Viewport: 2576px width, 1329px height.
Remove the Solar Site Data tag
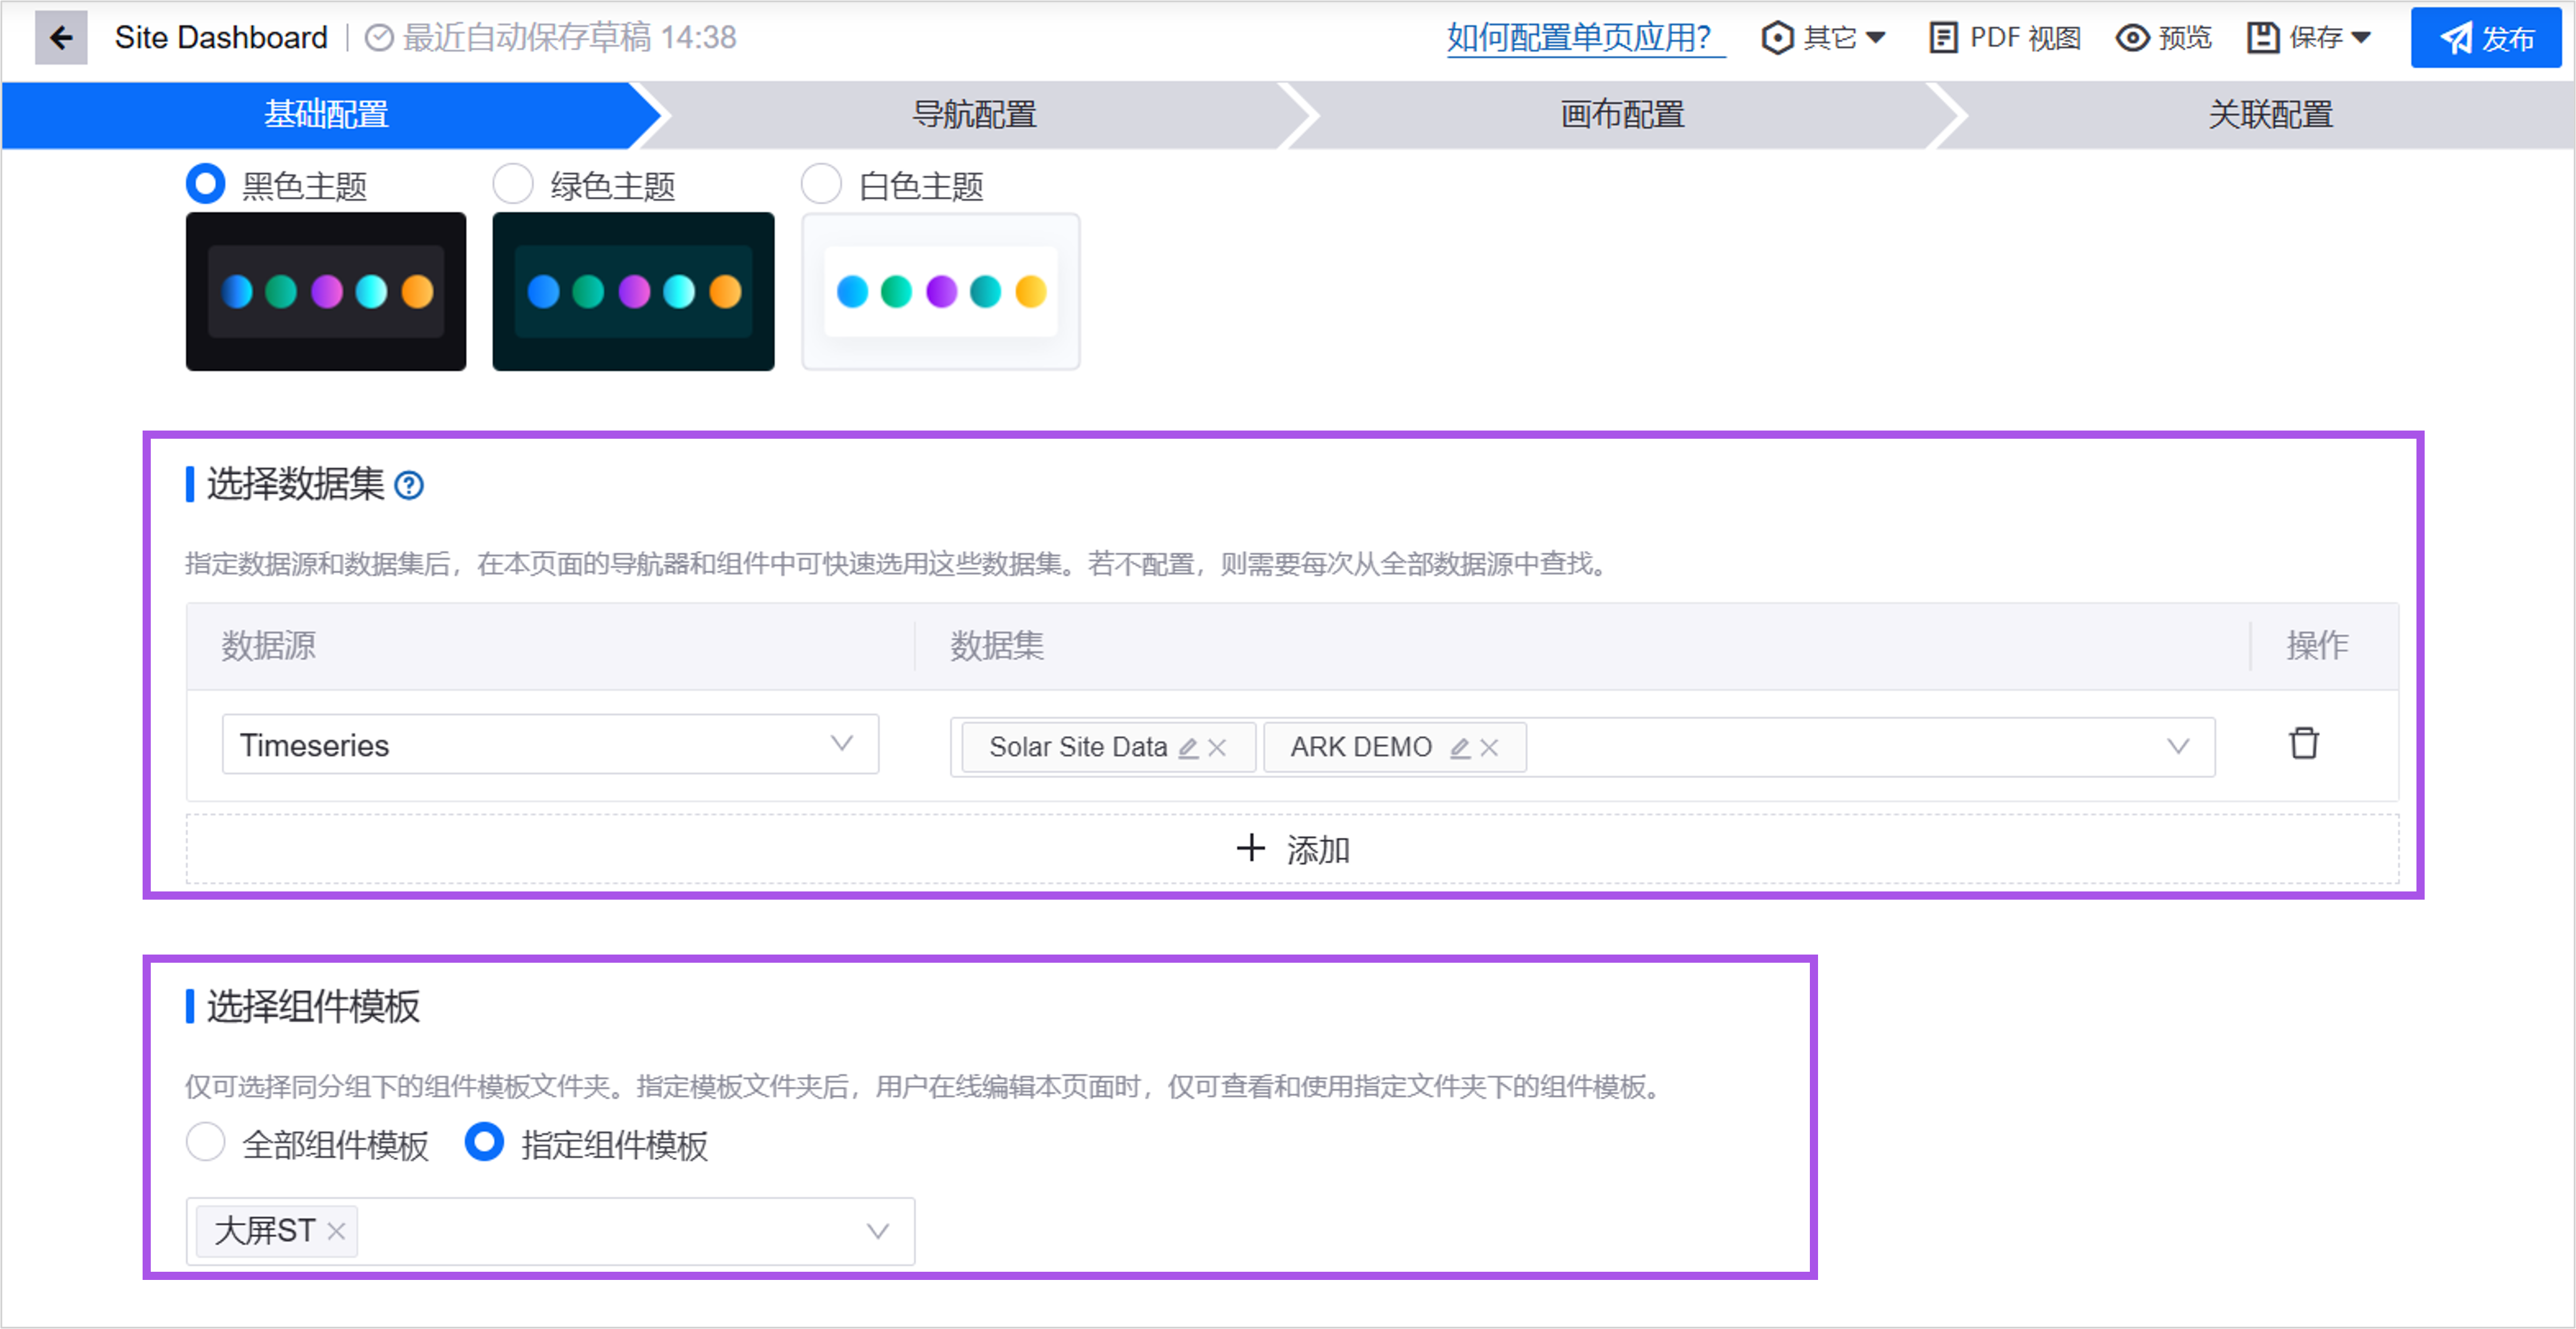[1217, 748]
